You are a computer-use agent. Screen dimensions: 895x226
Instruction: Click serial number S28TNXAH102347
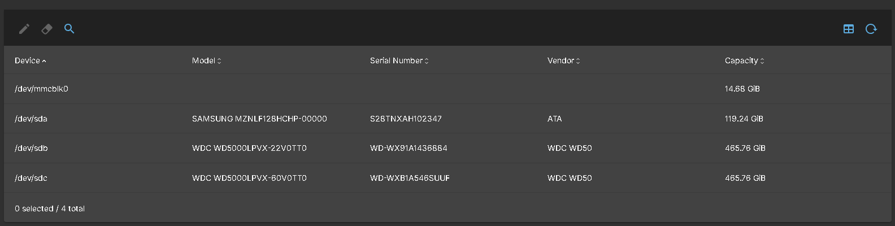pyautogui.click(x=406, y=119)
